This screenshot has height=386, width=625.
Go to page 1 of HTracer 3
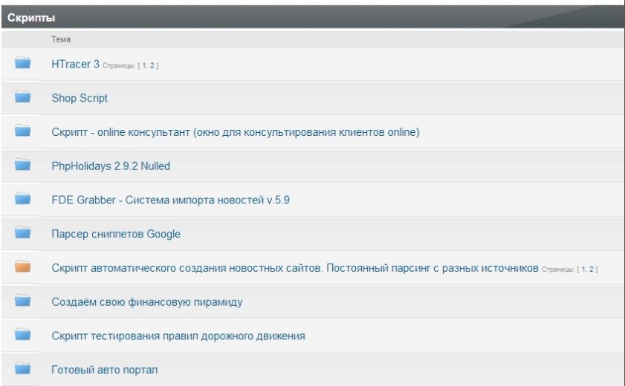144,66
